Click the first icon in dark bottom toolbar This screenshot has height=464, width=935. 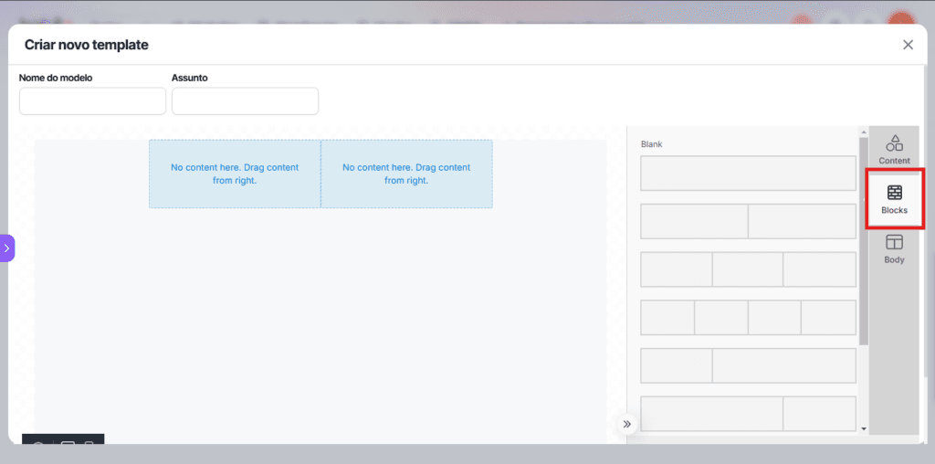point(38,442)
